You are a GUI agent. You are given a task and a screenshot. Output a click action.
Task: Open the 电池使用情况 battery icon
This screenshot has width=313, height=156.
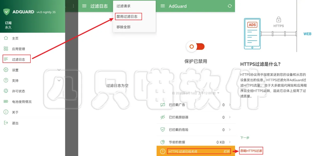(6, 102)
